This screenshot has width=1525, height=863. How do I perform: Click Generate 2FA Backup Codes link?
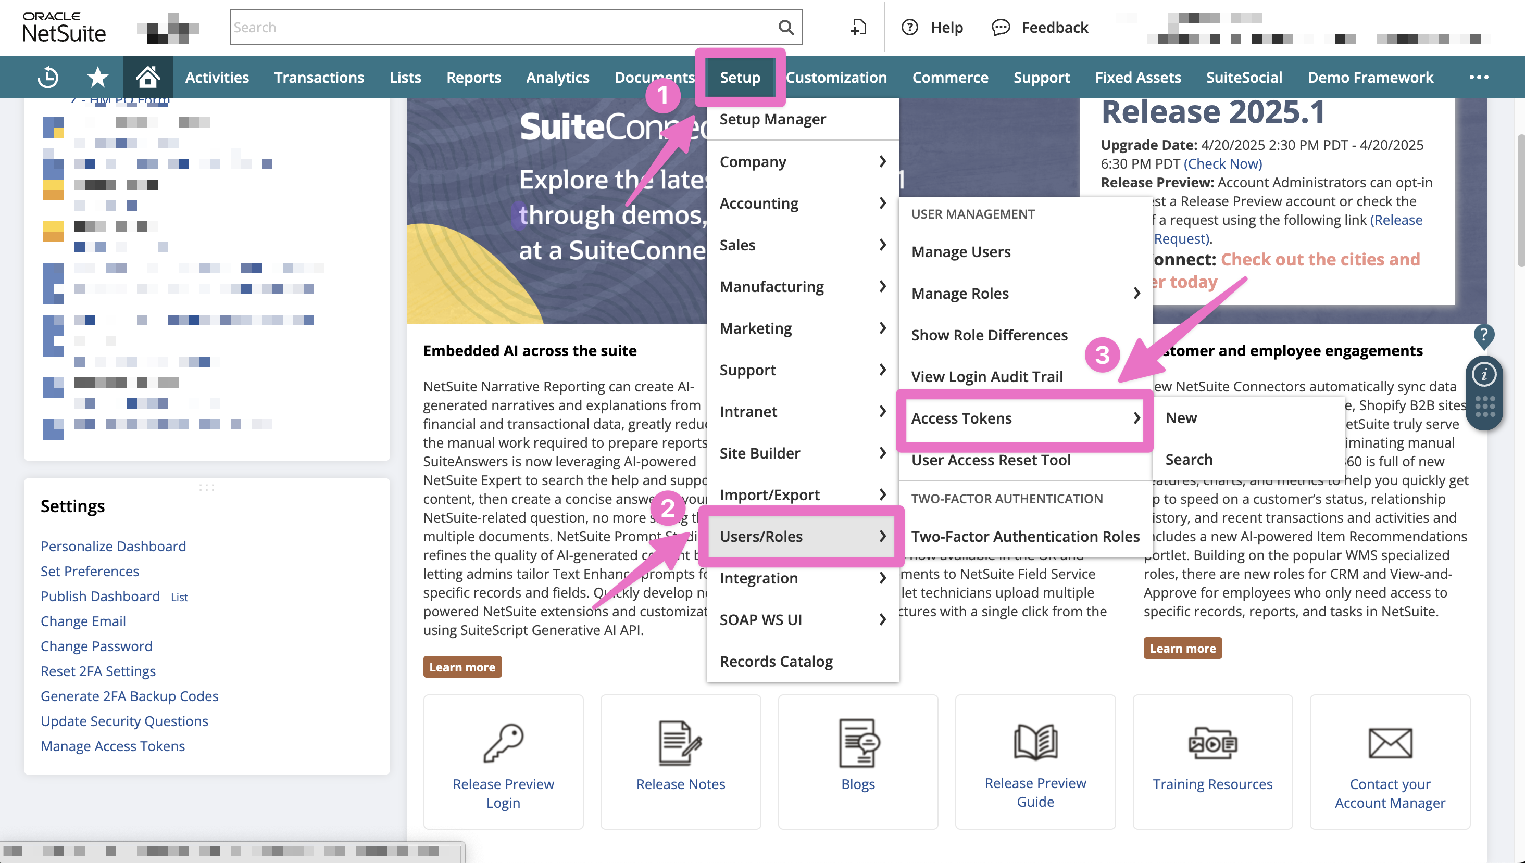(x=129, y=696)
